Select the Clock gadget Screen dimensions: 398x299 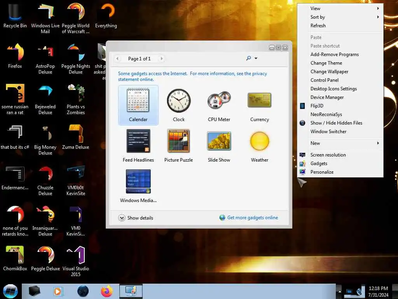tap(179, 105)
